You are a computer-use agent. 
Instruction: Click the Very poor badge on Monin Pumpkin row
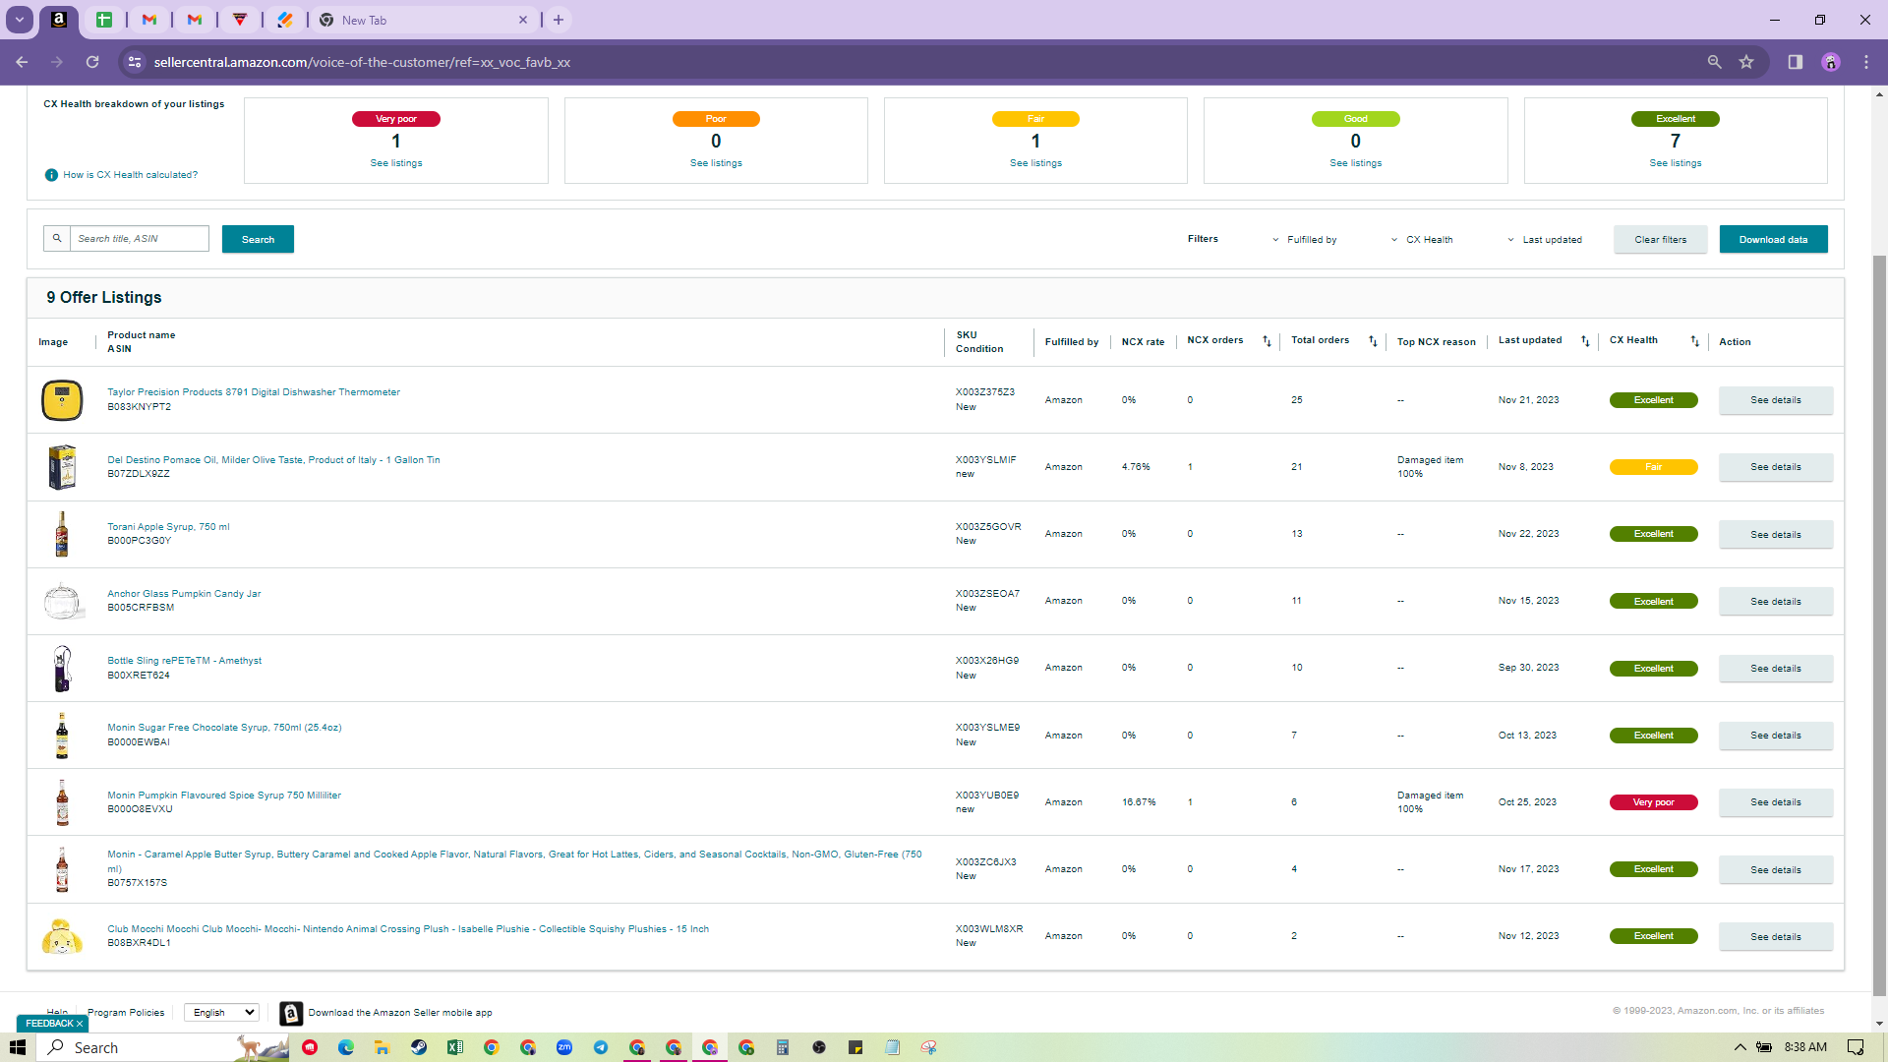(x=1654, y=802)
